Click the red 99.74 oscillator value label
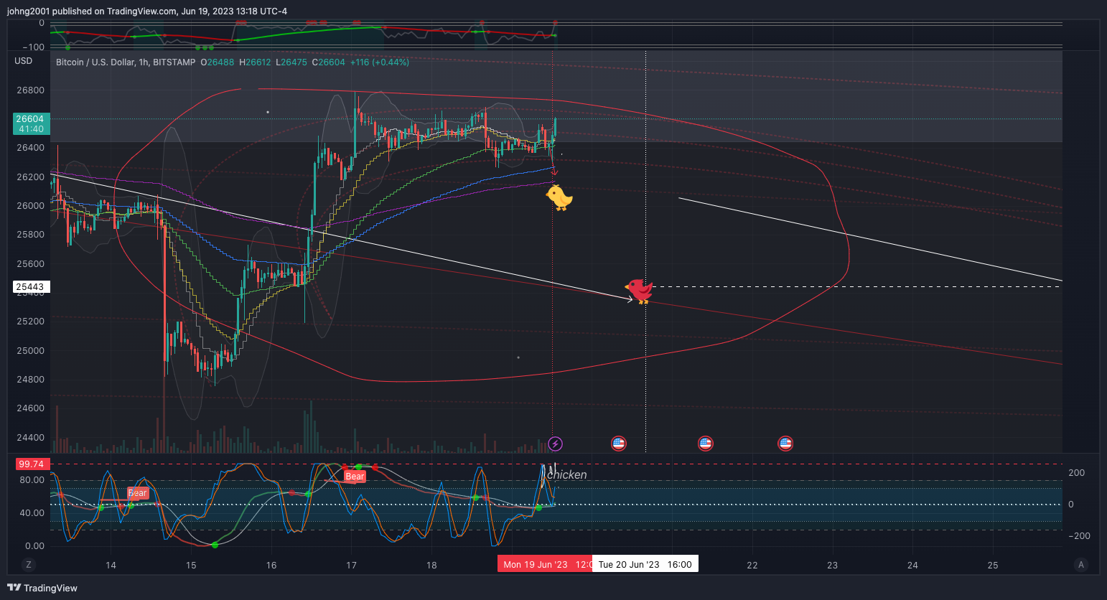 pos(31,464)
